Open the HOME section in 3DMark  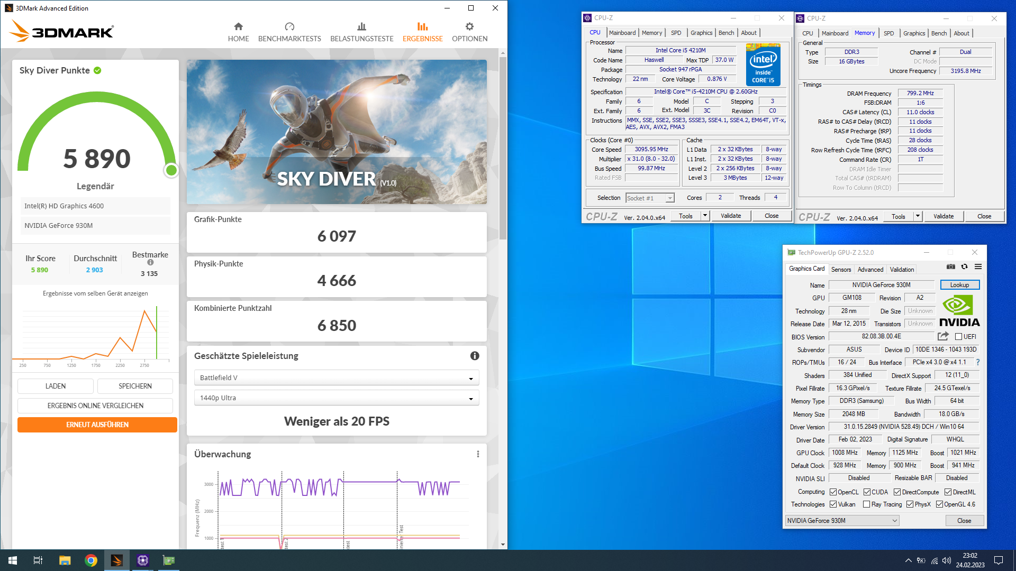(238, 32)
